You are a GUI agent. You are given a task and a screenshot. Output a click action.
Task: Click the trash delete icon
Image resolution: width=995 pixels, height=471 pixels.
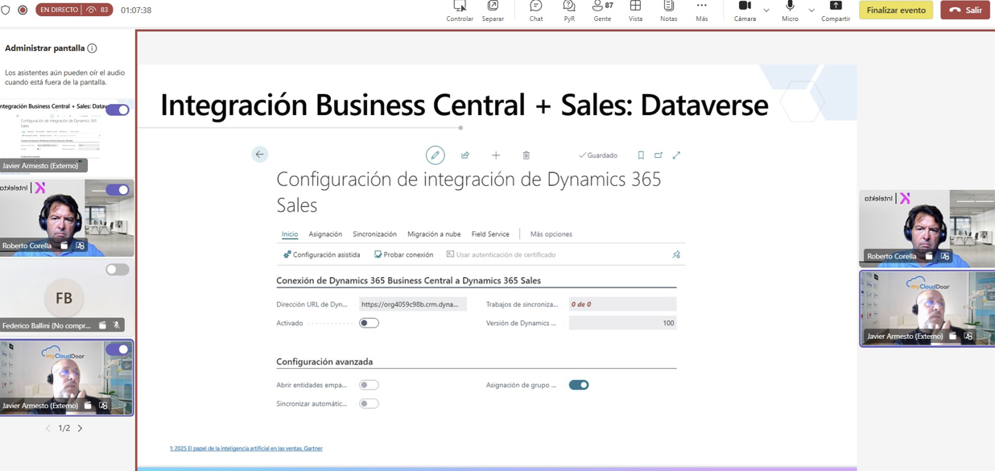click(526, 155)
